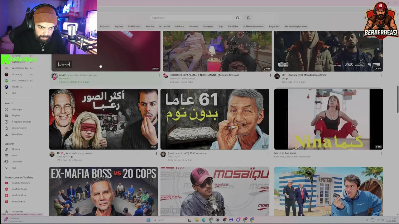Click the search magnifier button
Screen dimensions: 399x224
[238, 18]
